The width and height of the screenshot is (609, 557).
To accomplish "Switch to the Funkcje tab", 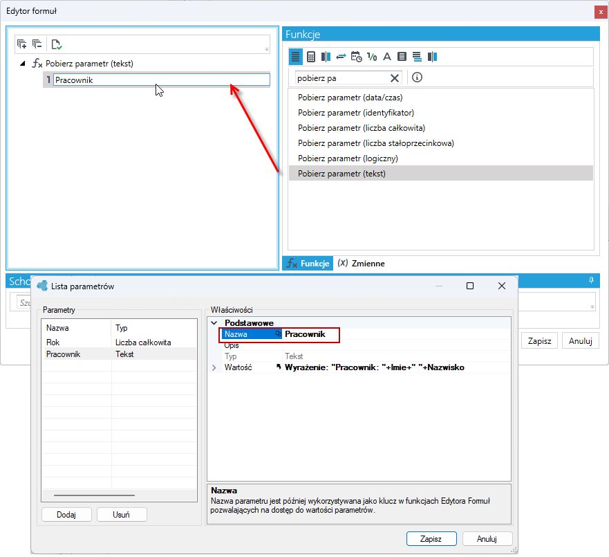I will pyautogui.click(x=308, y=264).
